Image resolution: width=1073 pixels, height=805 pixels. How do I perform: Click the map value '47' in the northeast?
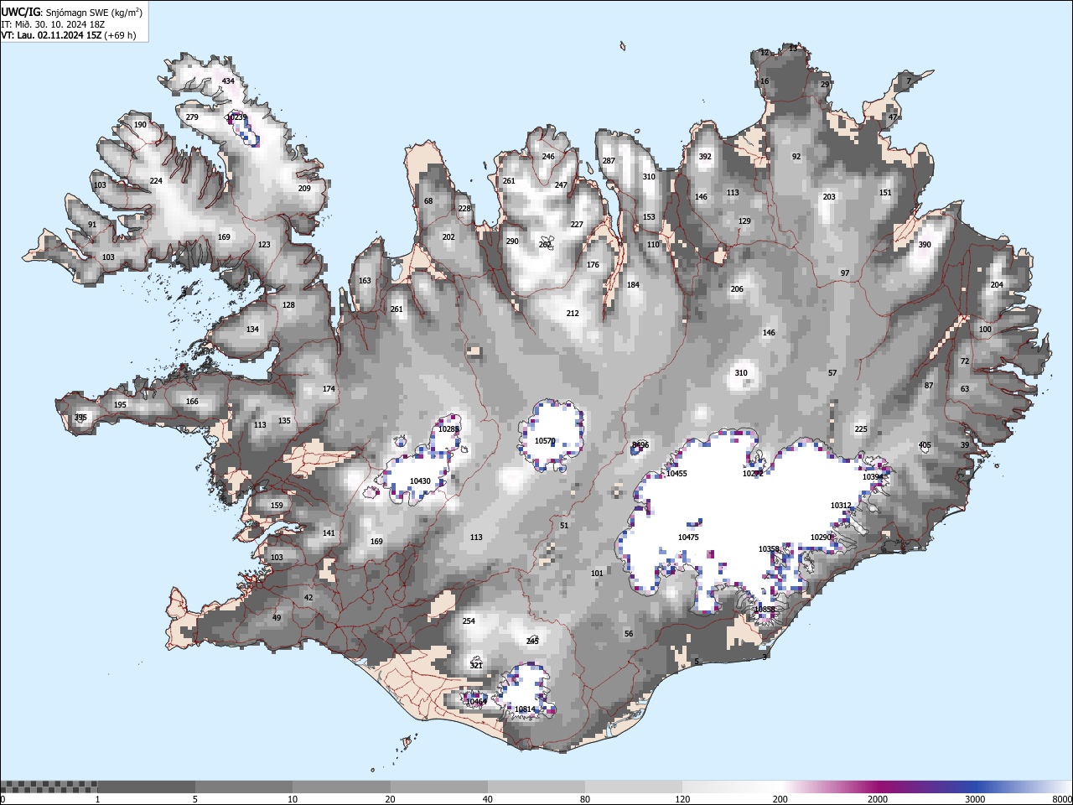[893, 117]
